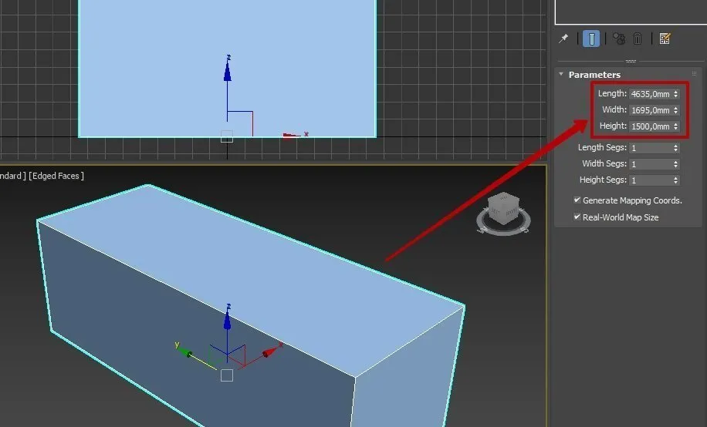Click the Height Segs spinner arrows

click(676, 180)
